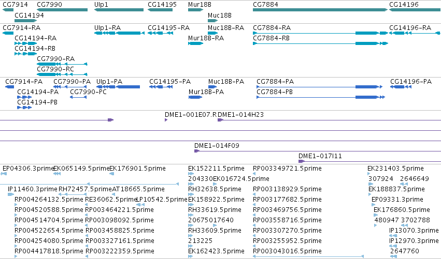Click EST EK152211.5prime

pos(216,169)
